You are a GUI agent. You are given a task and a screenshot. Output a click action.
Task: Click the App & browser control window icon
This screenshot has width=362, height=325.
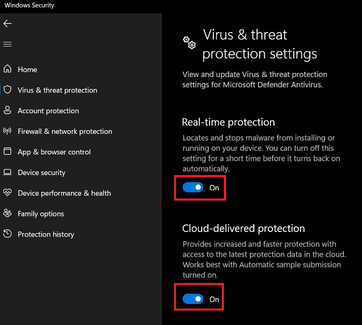(x=7, y=152)
